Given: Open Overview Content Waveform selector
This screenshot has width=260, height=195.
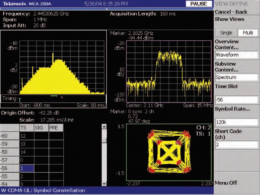Looking at the screenshot, I should (236, 55).
